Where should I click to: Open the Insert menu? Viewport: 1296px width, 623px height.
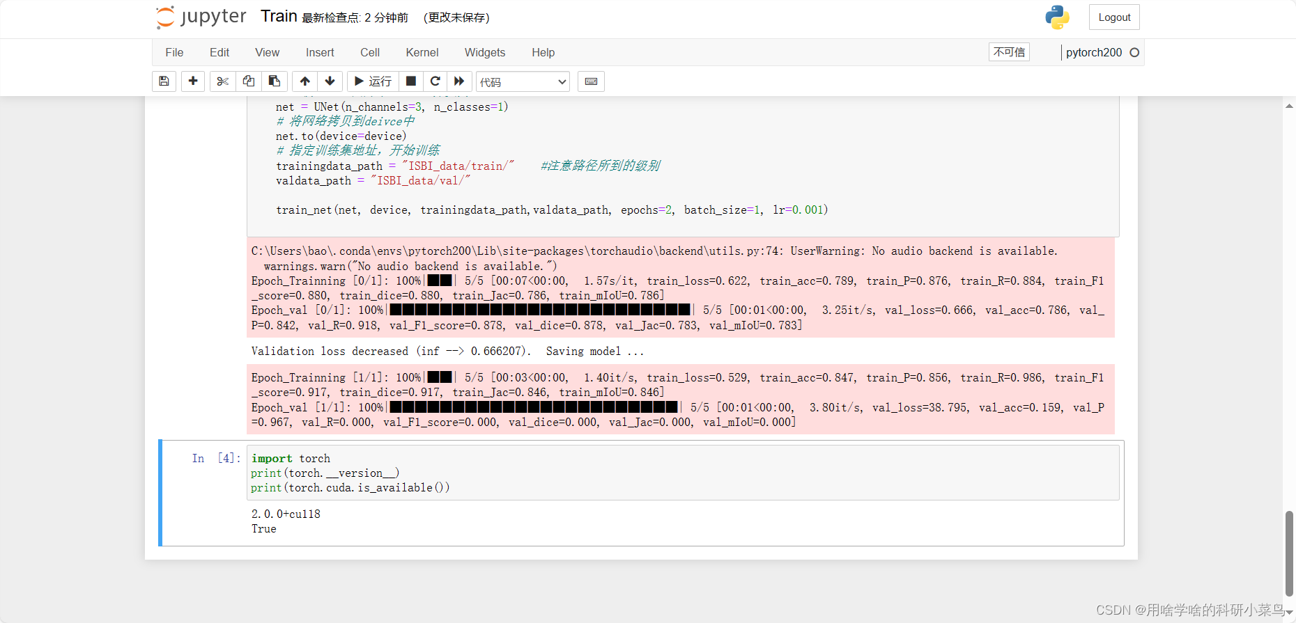point(320,52)
